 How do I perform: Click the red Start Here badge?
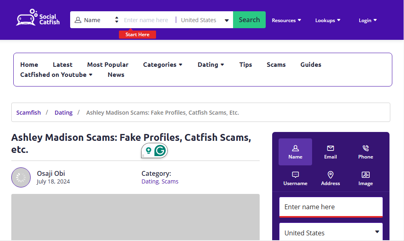click(137, 35)
